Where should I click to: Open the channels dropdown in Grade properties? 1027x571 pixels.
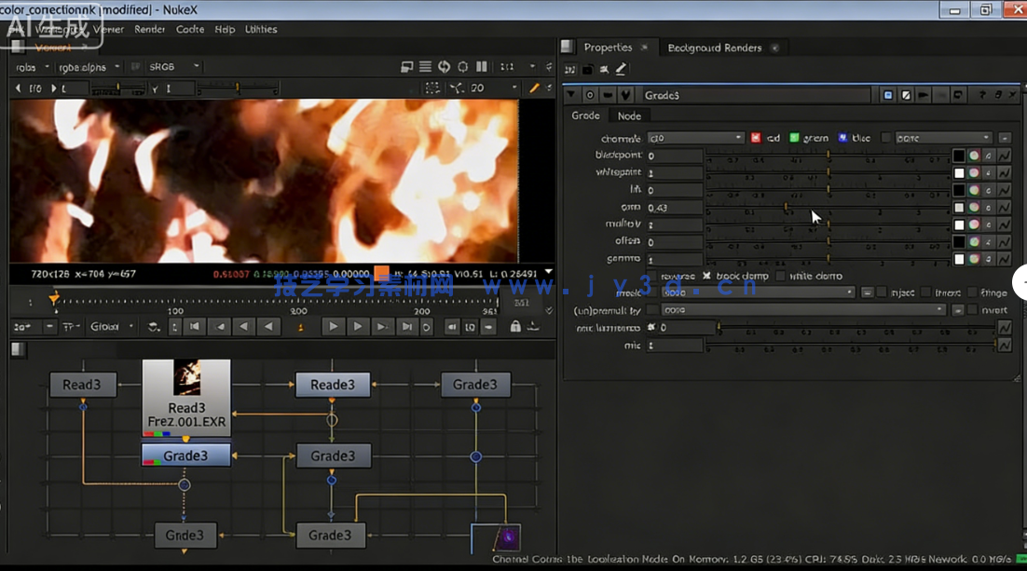point(695,138)
